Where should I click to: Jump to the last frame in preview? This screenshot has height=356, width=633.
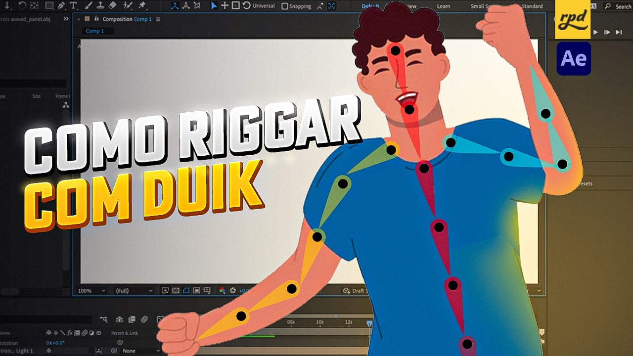click(x=619, y=32)
